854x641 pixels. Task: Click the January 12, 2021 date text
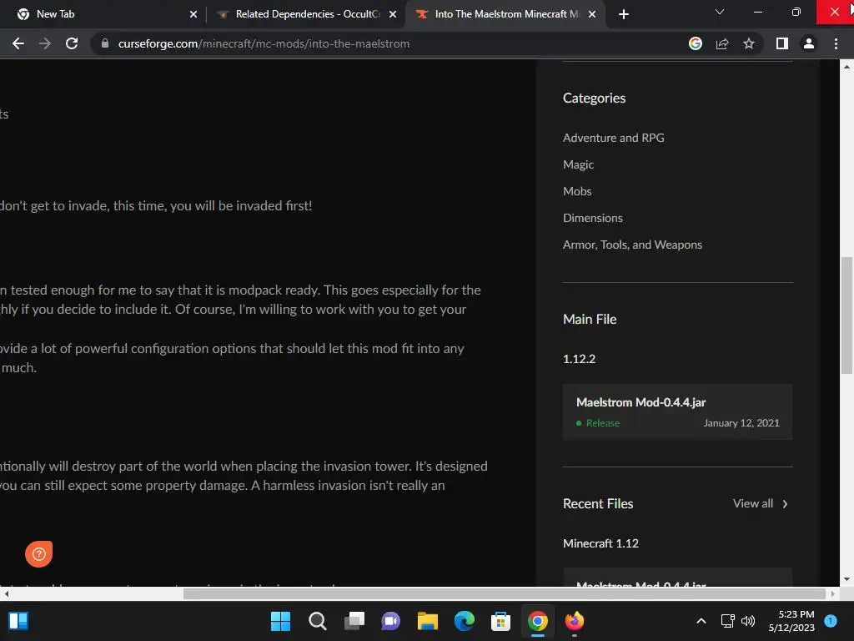coord(741,423)
